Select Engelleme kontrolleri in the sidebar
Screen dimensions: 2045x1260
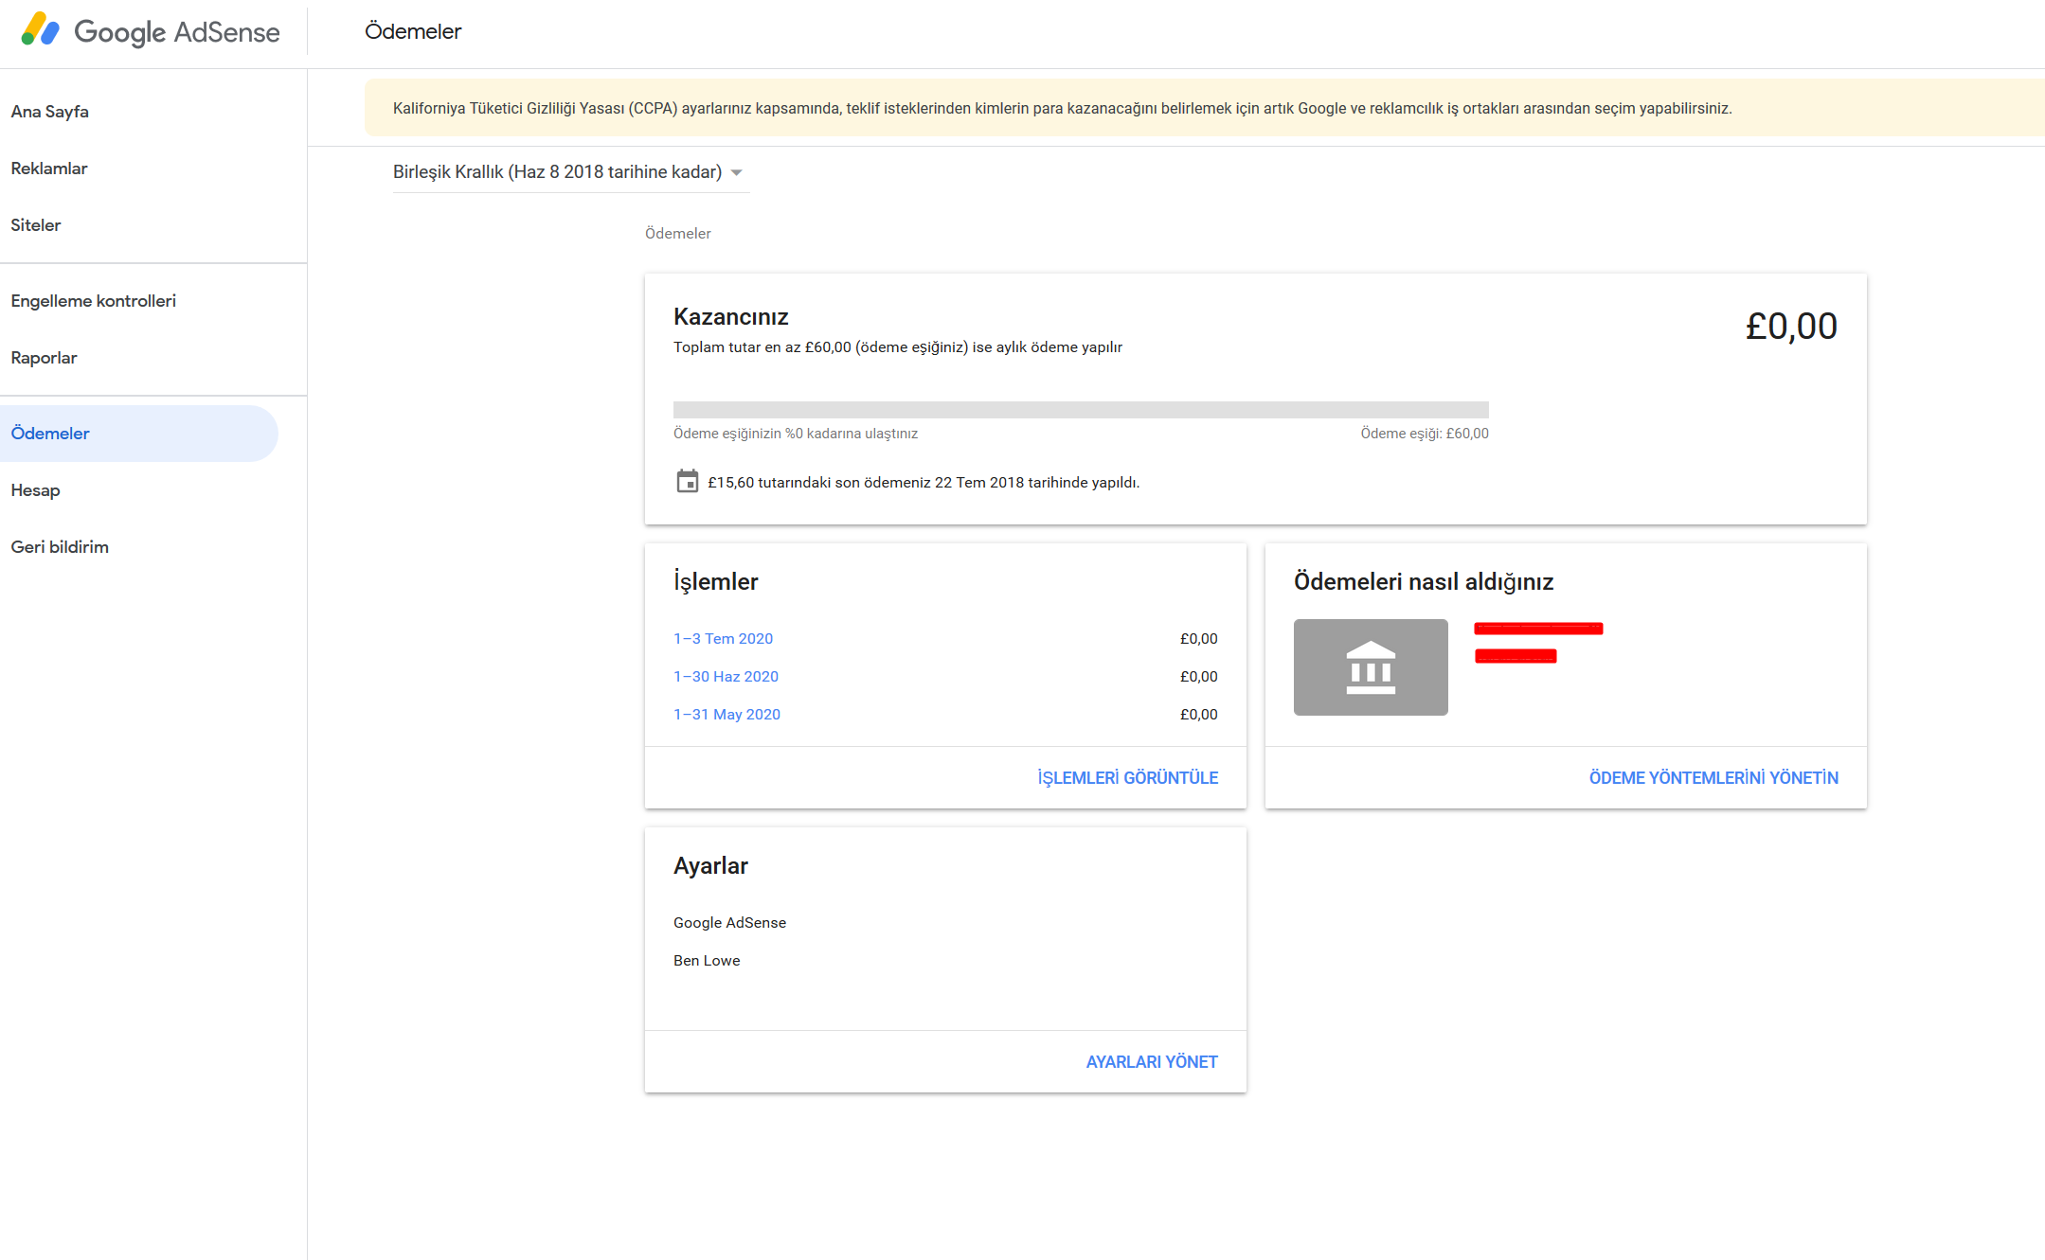coord(94,301)
